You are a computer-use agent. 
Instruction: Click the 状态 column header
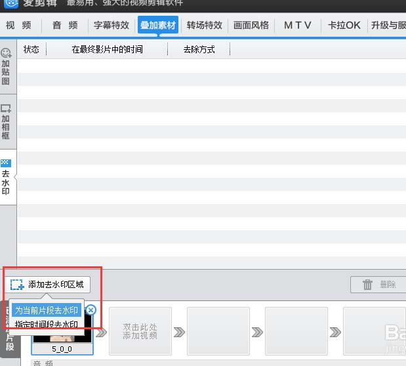tap(31, 49)
